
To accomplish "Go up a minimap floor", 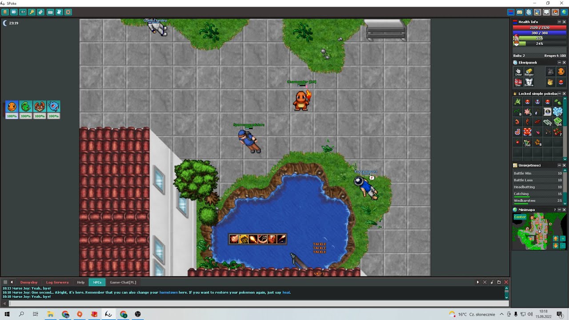I will [556, 239].
